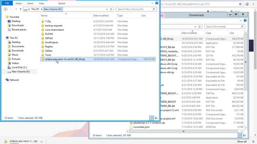Switch Downloads window to large icons view
Viewport: 257px width, 144px height.
point(245,135)
